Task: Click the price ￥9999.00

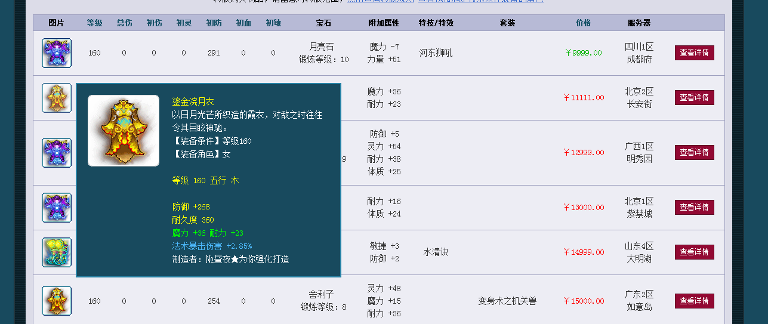Action: pyautogui.click(x=583, y=53)
